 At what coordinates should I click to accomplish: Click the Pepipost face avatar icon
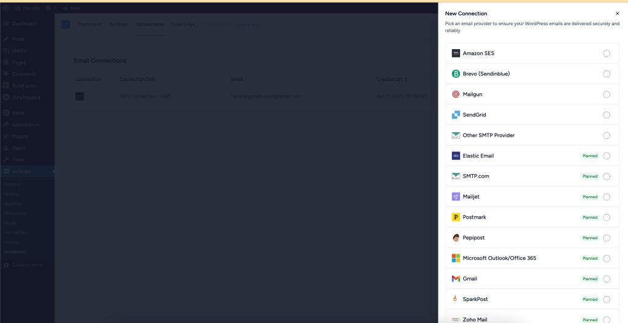point(456,238)
